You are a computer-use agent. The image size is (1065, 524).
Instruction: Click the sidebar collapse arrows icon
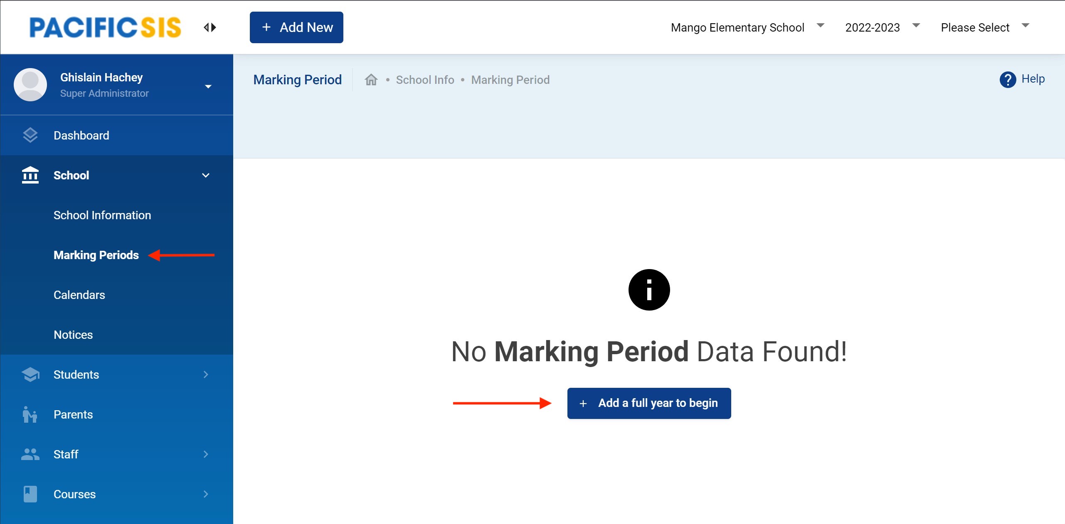coord(210,27)
